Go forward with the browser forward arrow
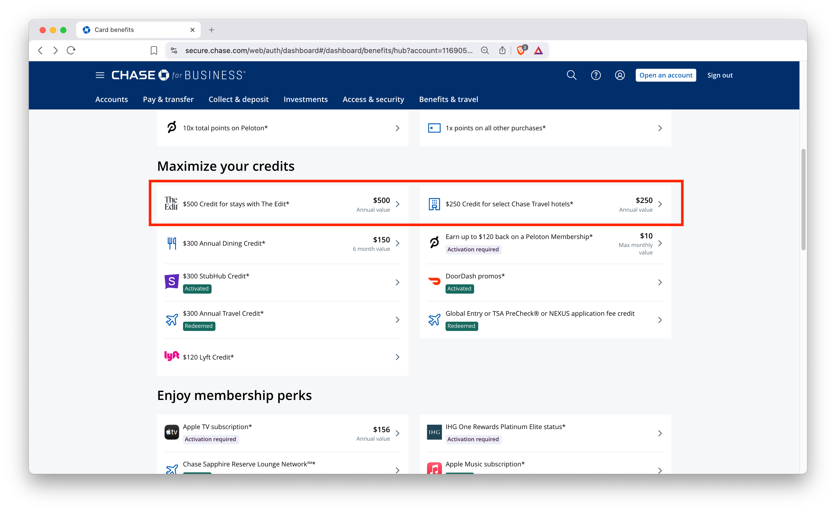The image size is (836, 512). pos(55,50)
